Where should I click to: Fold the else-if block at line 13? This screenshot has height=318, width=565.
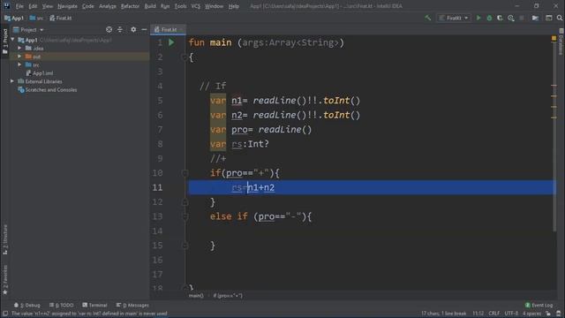pos(185,216)
